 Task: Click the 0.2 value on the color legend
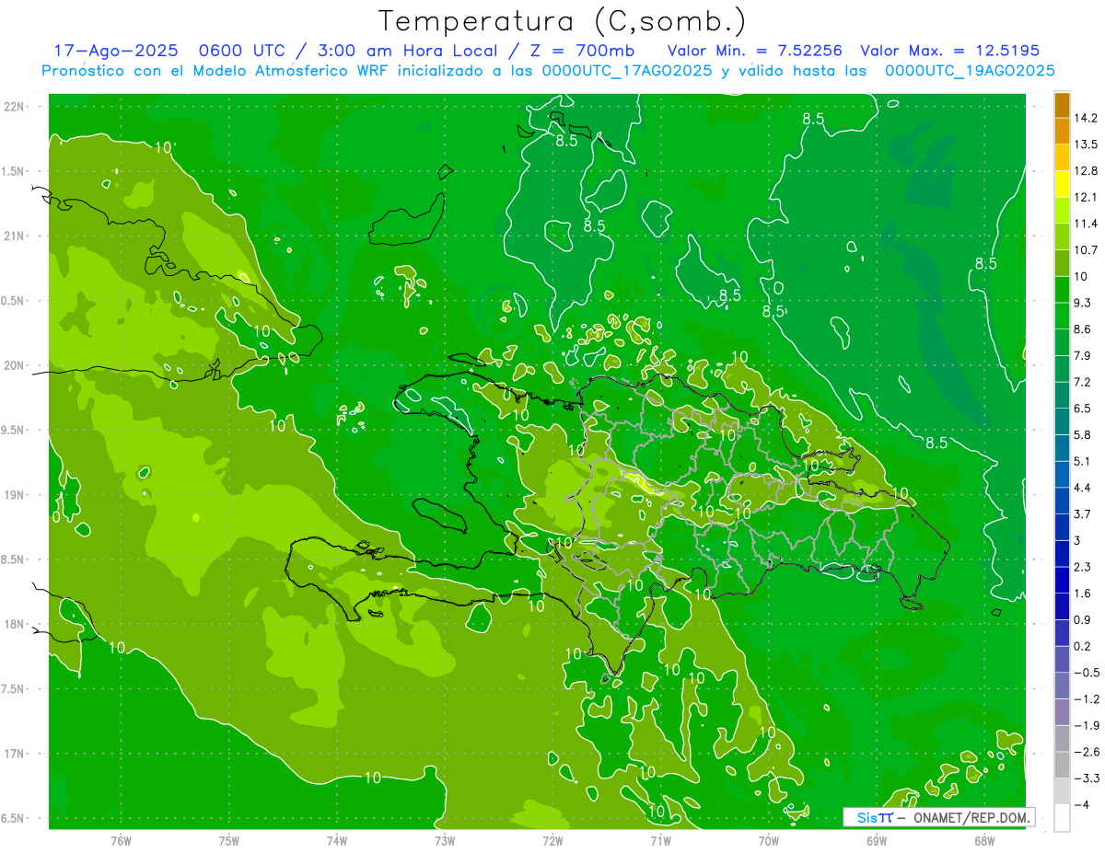tap(1082, 646)
